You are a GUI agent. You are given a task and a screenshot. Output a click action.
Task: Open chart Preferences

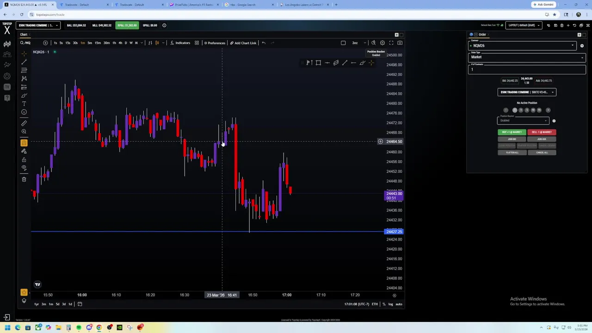coord(214,43)
